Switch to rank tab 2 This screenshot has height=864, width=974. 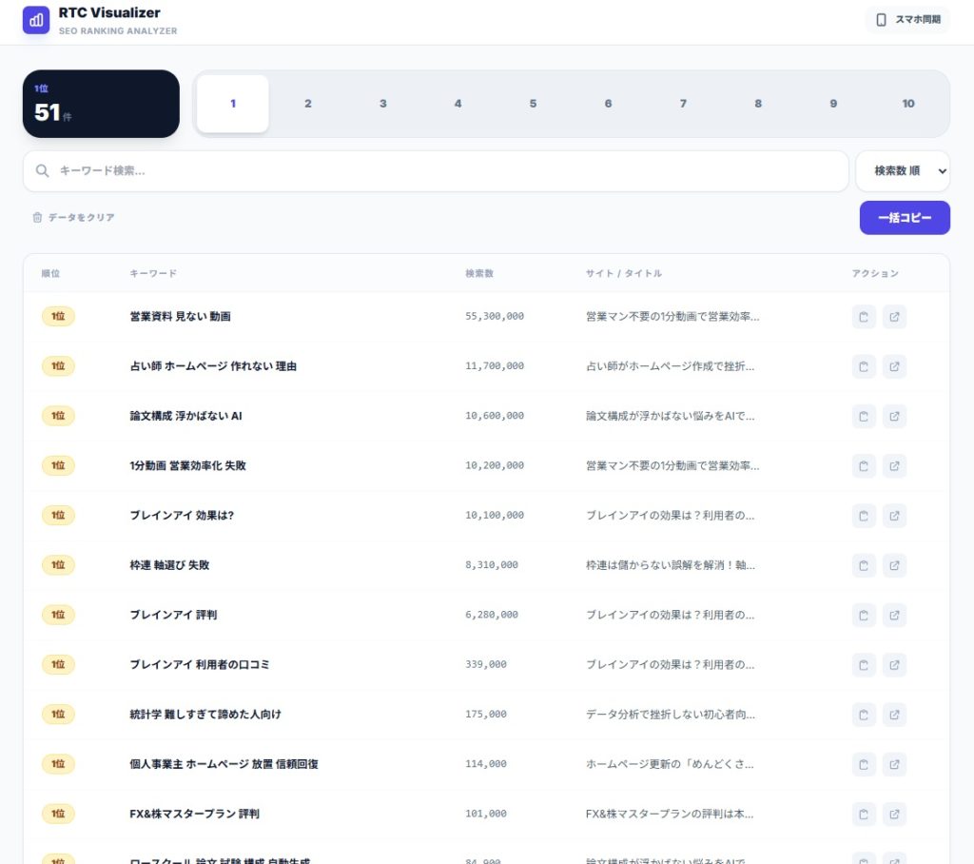(308, 104)
